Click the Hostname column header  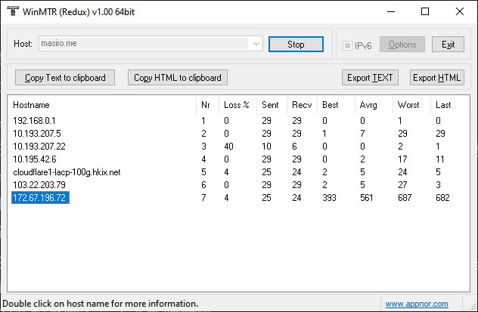click(31, 105)
